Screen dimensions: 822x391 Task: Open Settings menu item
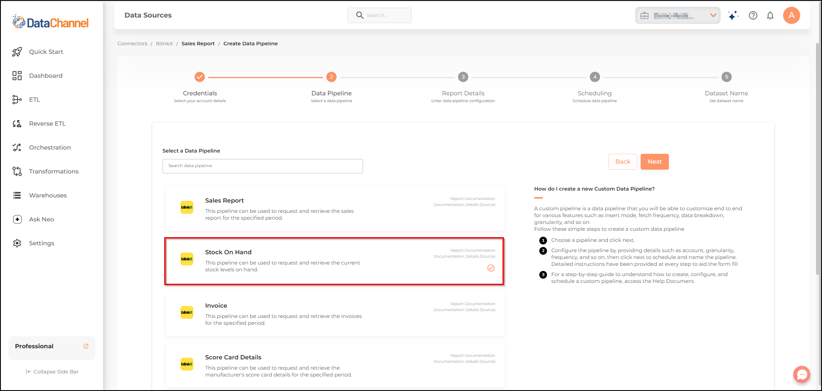(x=41, y=243)
